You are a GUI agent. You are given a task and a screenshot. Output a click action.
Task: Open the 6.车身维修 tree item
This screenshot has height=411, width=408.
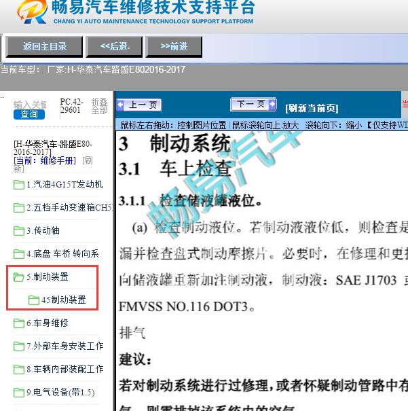[x=48, y=323]
